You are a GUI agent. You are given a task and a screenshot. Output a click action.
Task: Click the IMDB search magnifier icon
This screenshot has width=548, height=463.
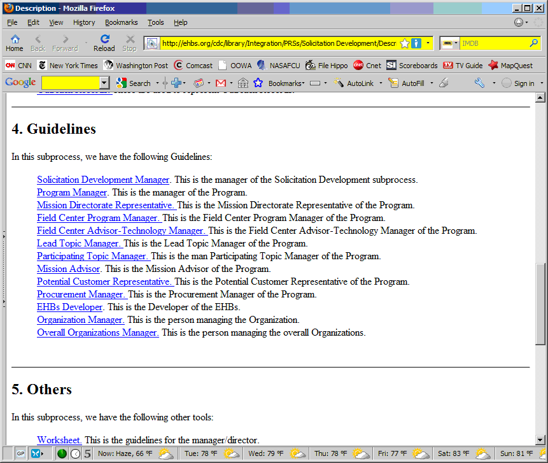pyautogui.click(x=533, y=43)
